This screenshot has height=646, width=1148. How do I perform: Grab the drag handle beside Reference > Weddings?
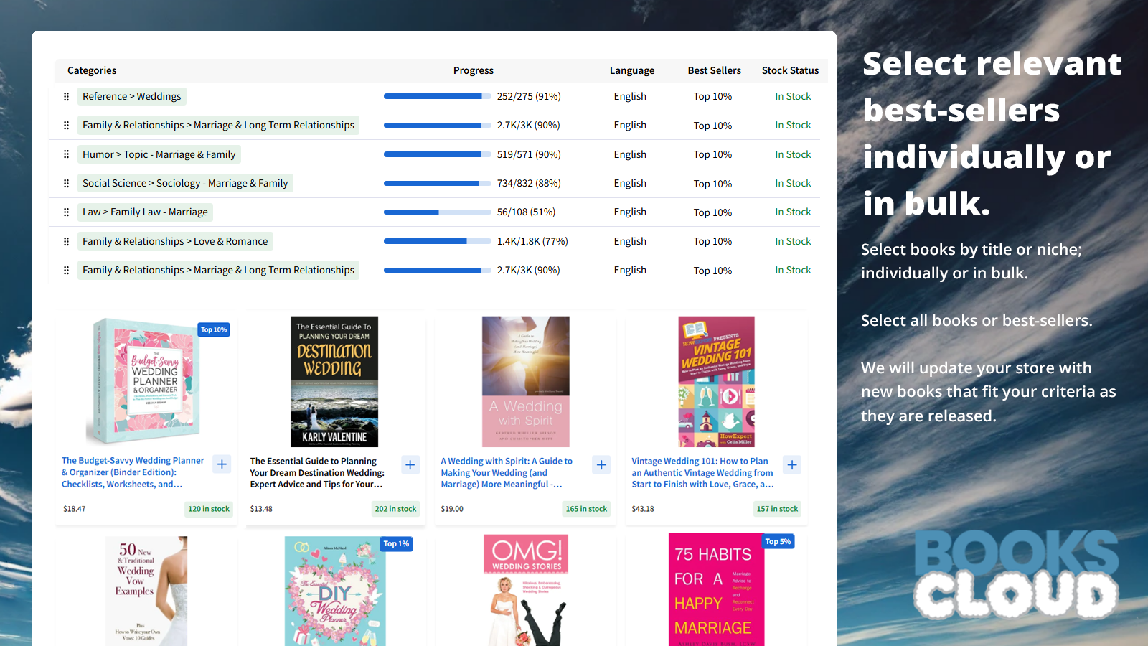pos(65,96)
